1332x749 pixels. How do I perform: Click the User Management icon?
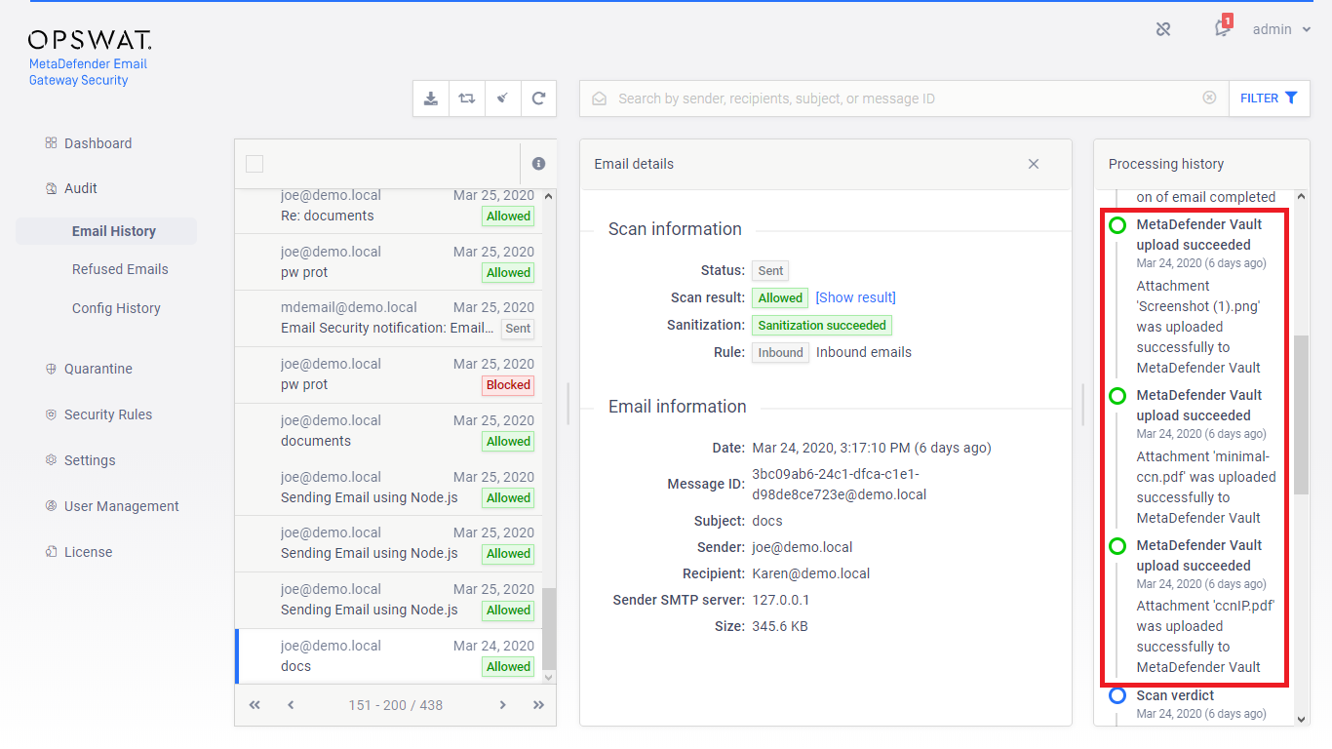pos(51,506)
